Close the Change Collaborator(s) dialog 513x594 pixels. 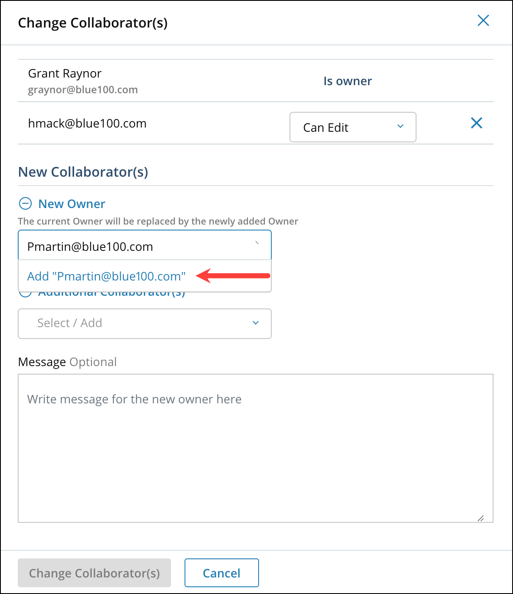pyautogui.click(x=483, y=20)
